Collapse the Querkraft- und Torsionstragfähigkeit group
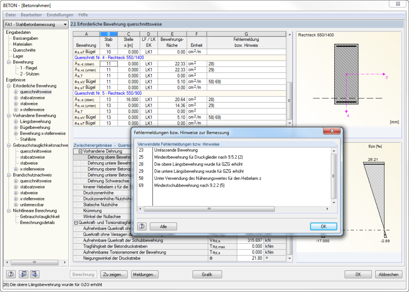Viewport: 409px width, 292px height. [76, 223]
